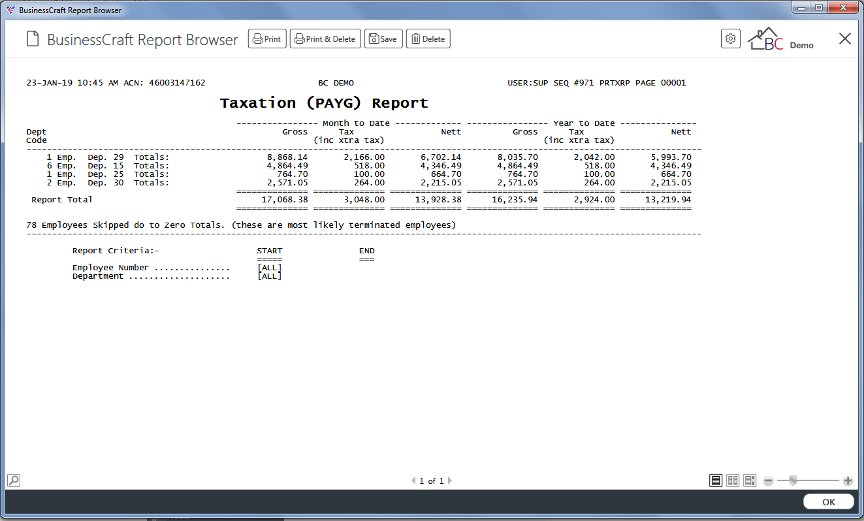Image resolution: width=864 pixels, height=521 pixels.
Task: Choose Print & Delete in the toolbar
Action: 325,39
